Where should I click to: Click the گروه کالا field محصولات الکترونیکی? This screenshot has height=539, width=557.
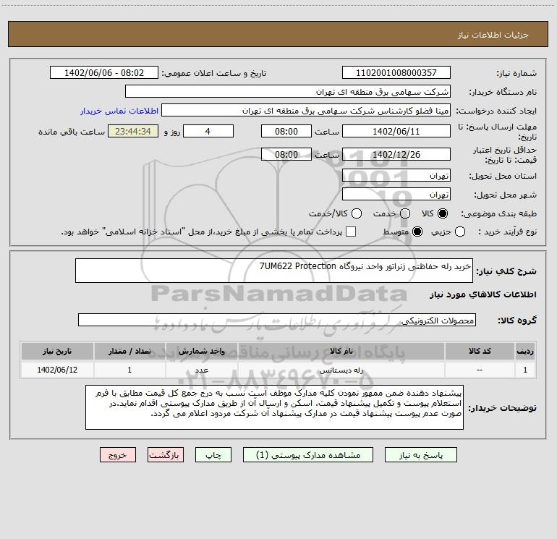(277, 320)
